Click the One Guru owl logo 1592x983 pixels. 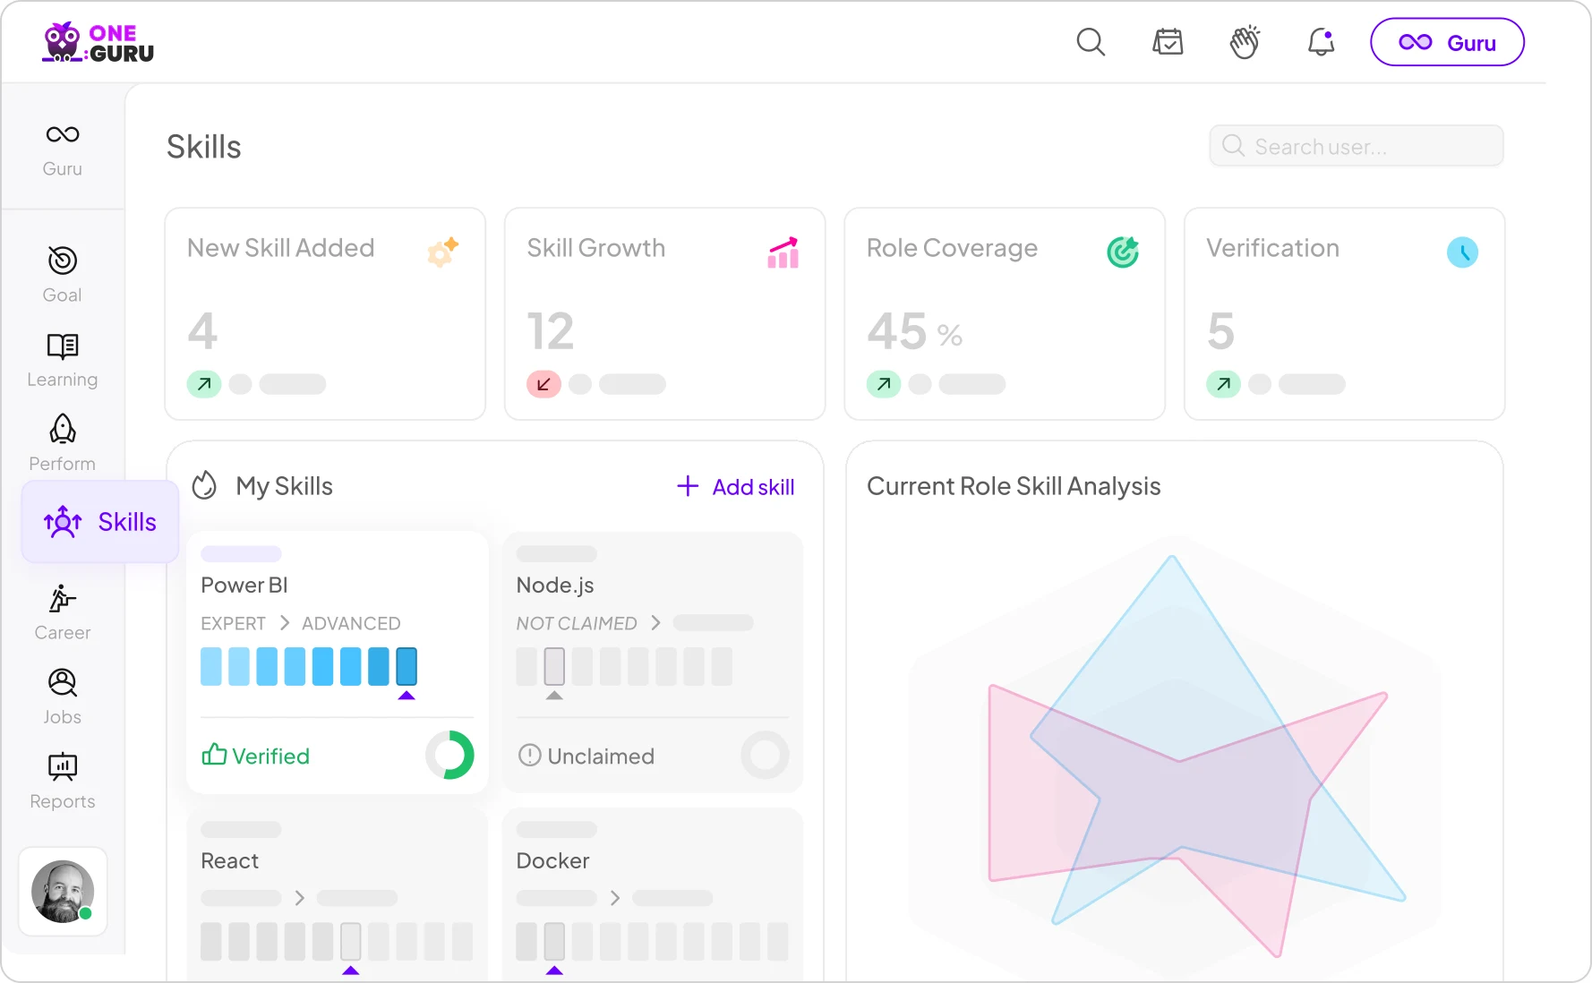pos(98,42)
